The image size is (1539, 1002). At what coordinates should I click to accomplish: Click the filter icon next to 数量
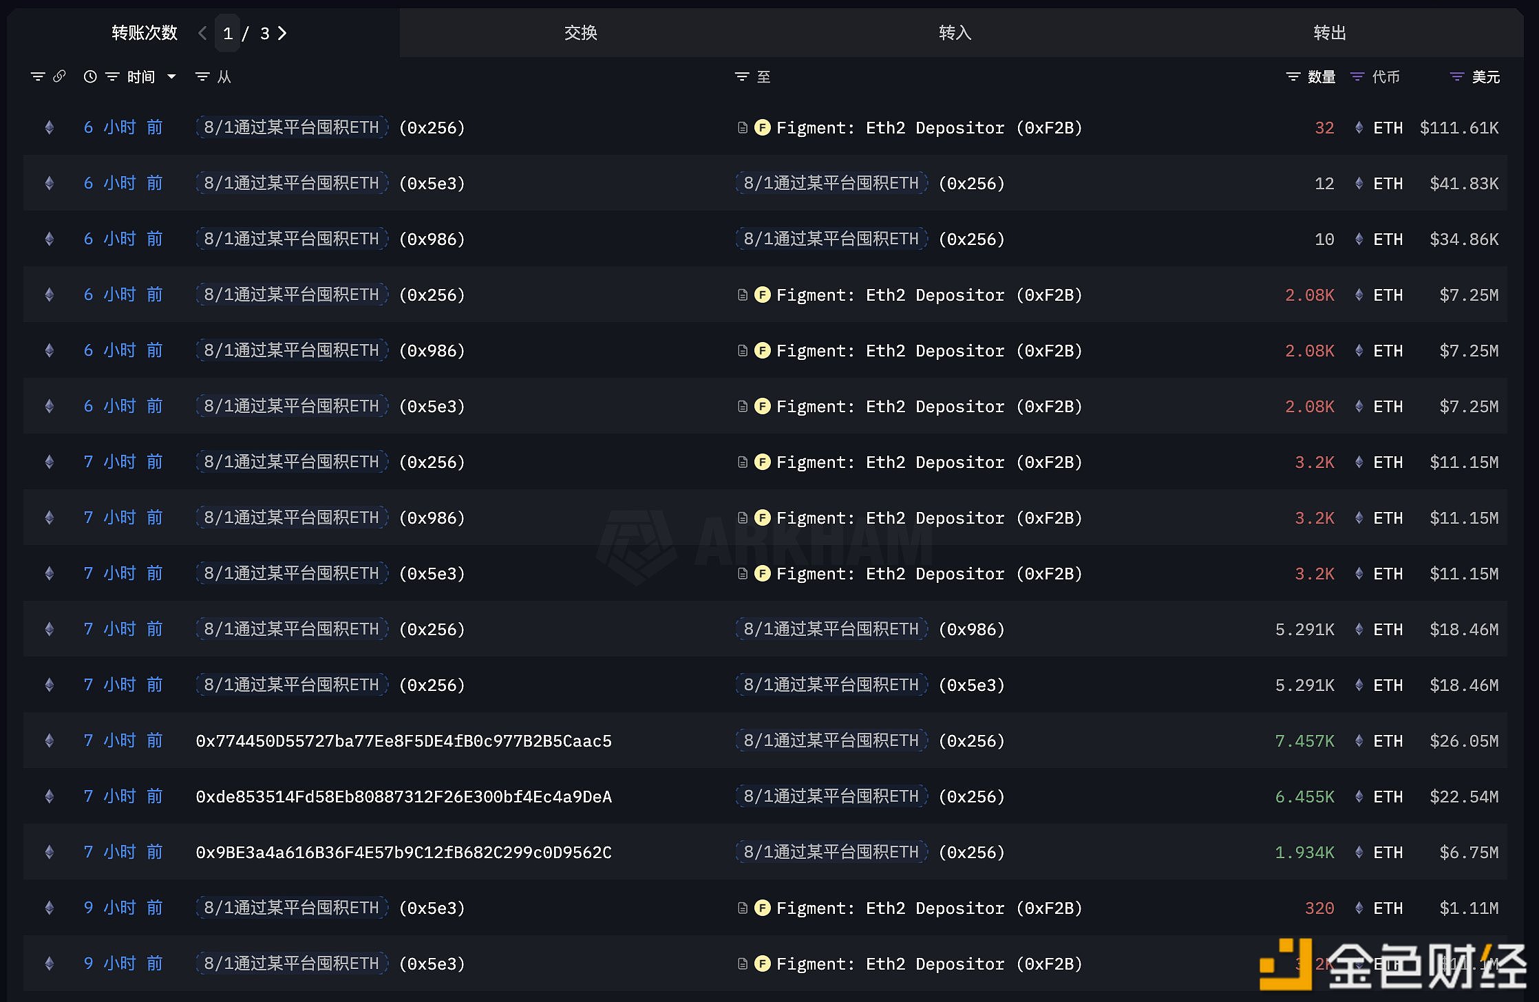click(1293, 76)
